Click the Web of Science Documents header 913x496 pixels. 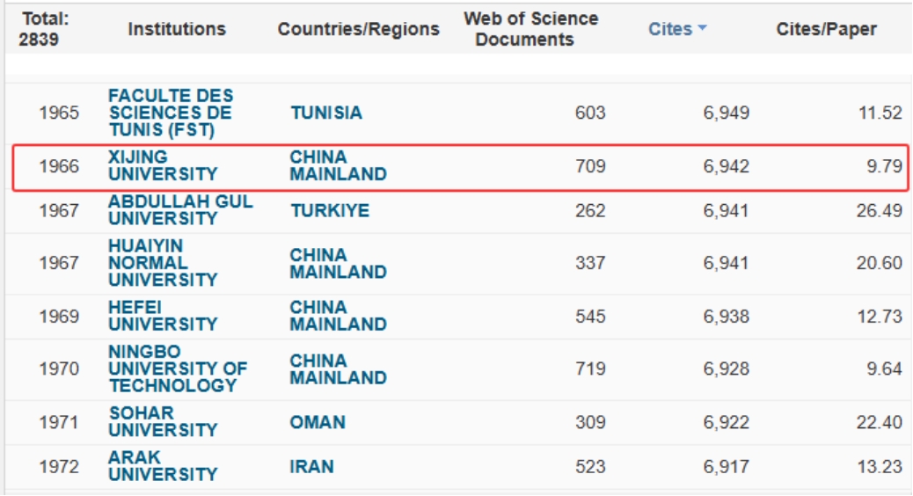click(530, 29)
